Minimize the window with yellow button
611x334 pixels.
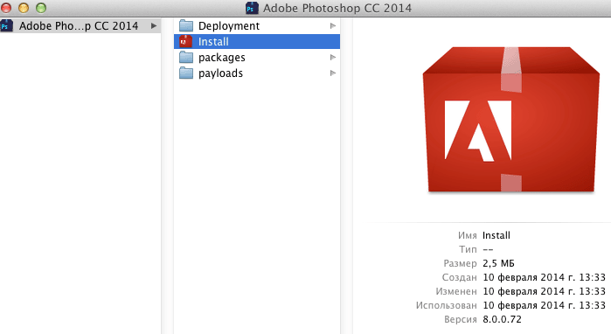pos(24,8)
